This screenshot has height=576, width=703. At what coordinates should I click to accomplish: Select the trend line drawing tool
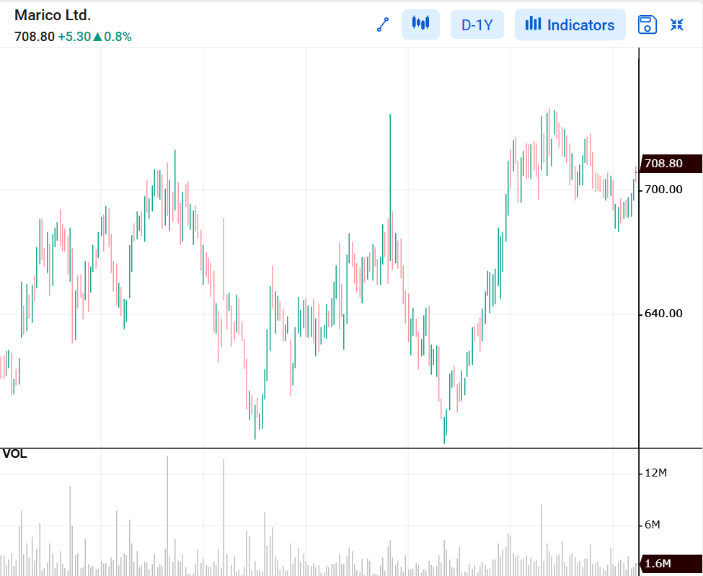click(383, 25)
